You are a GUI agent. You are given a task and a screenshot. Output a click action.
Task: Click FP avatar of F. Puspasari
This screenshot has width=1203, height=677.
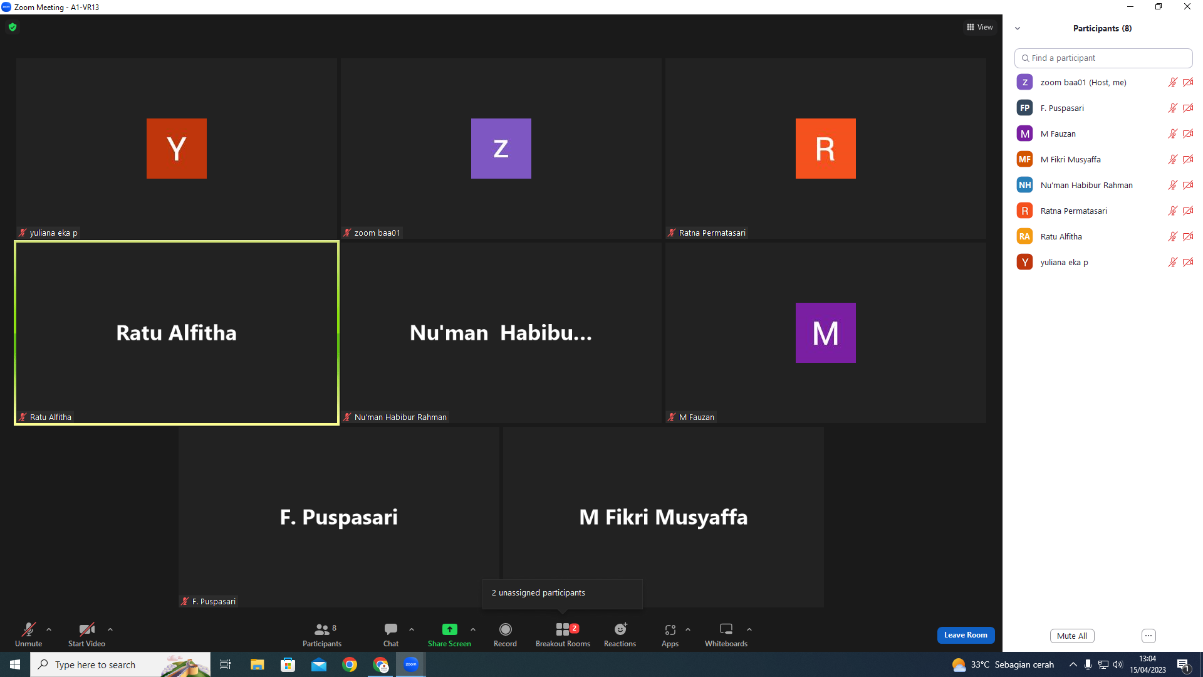coord(1024,108)
